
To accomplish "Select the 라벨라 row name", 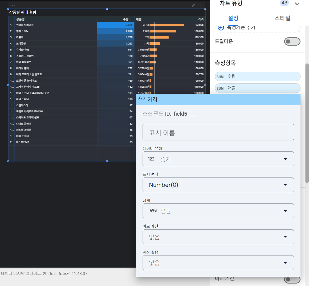I will tap(20, 37).
